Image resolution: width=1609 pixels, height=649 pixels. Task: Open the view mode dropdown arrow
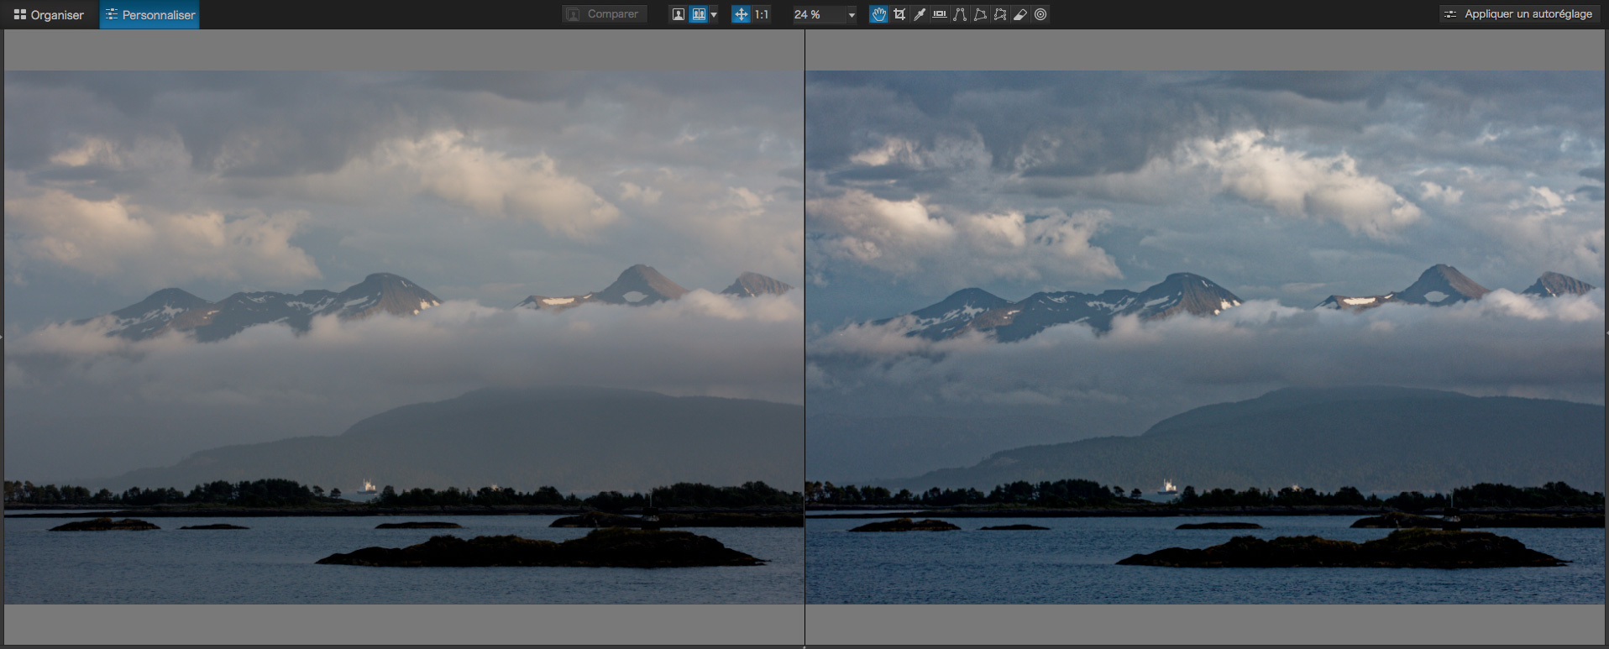coord(714,15)
